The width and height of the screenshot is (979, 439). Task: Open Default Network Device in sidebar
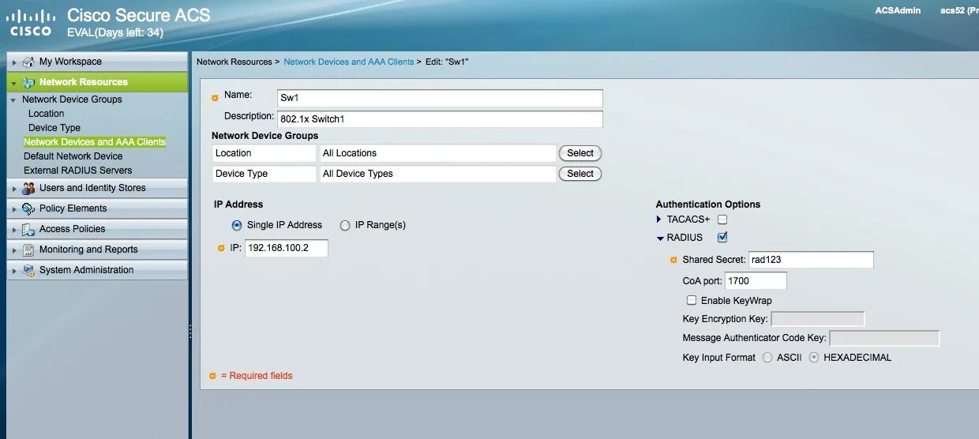[x=73, y=156]
